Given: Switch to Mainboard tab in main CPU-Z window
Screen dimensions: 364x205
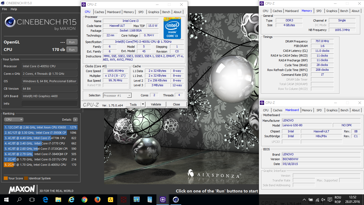Looking at the screenshot, I should [x=114, y=12].
